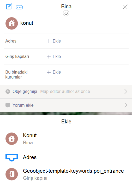132x186 pixels.
Task: Close the Bina panel
Action: tap(125, 7)
